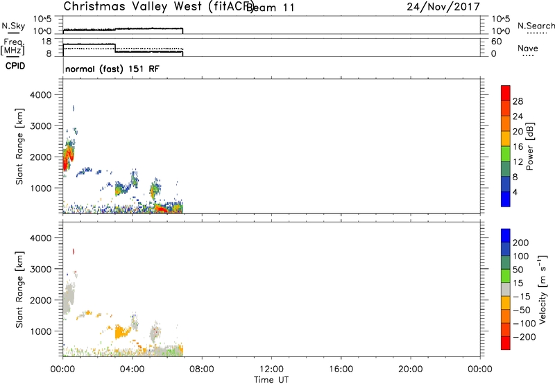
Task: Click the '28' value on Power colorbar
Action: 518,101
